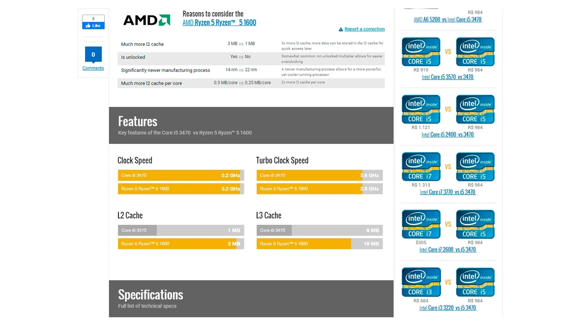Expand the Features section header

(138, 121)
